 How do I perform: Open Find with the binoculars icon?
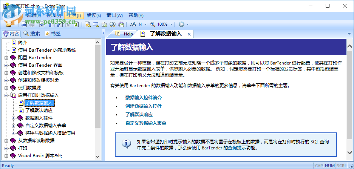[x=113, y=25]
